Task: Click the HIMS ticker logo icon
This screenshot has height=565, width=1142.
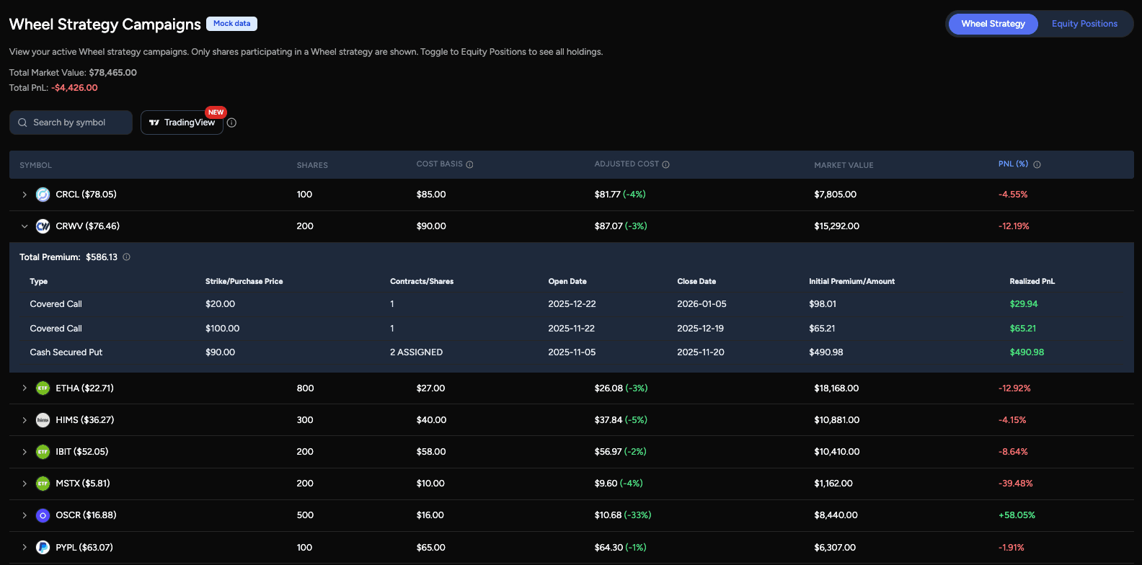Action: (x=43, y=420)
